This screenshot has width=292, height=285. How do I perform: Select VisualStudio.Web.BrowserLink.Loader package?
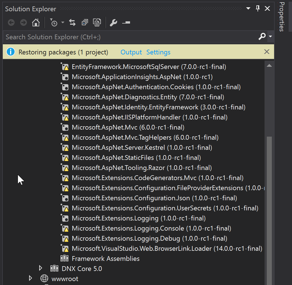point(167,249)
